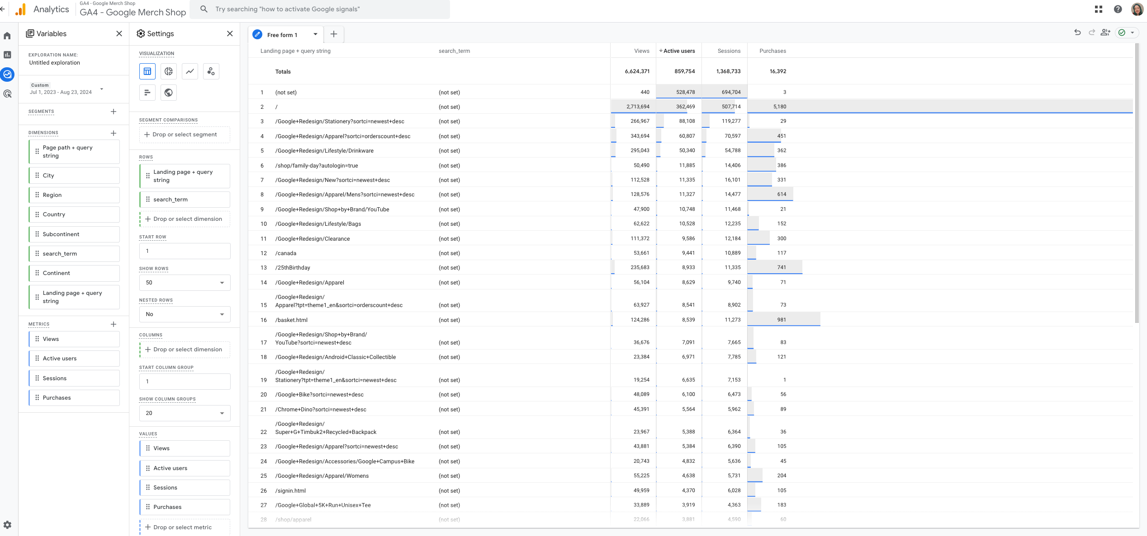Add a new dimension
1147x536 pixels.
point(114,133)
